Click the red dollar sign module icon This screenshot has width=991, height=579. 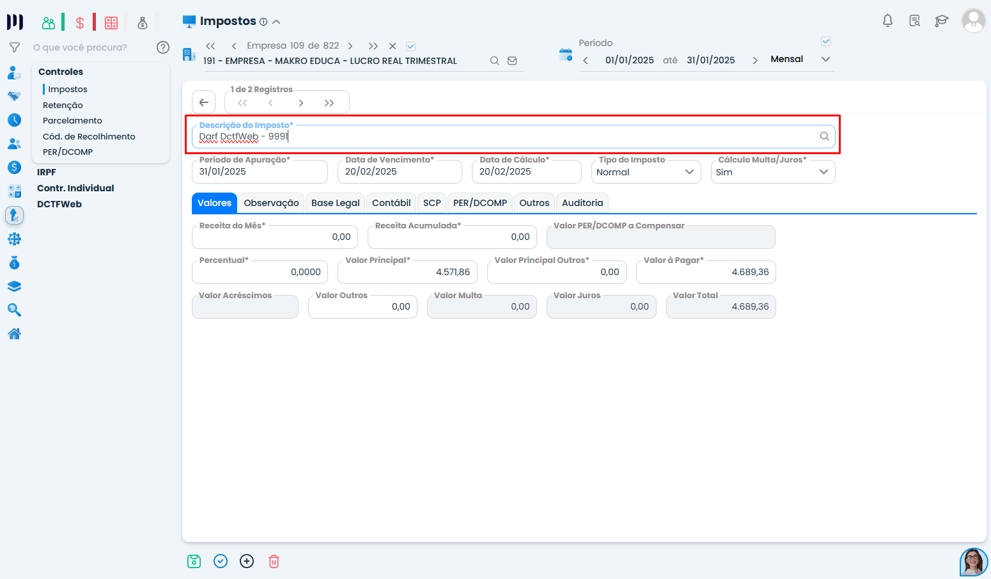[80, 23]
